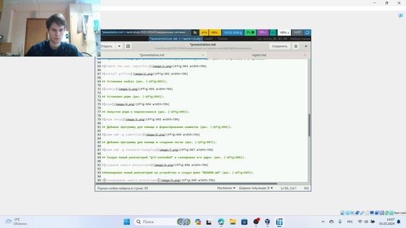
Task: Switch to the report.md tab
Action: tap(259, 55)
